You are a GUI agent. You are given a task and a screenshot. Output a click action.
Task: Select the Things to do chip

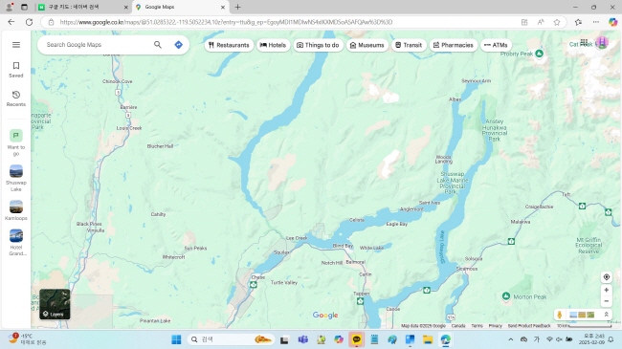(318, 45)
